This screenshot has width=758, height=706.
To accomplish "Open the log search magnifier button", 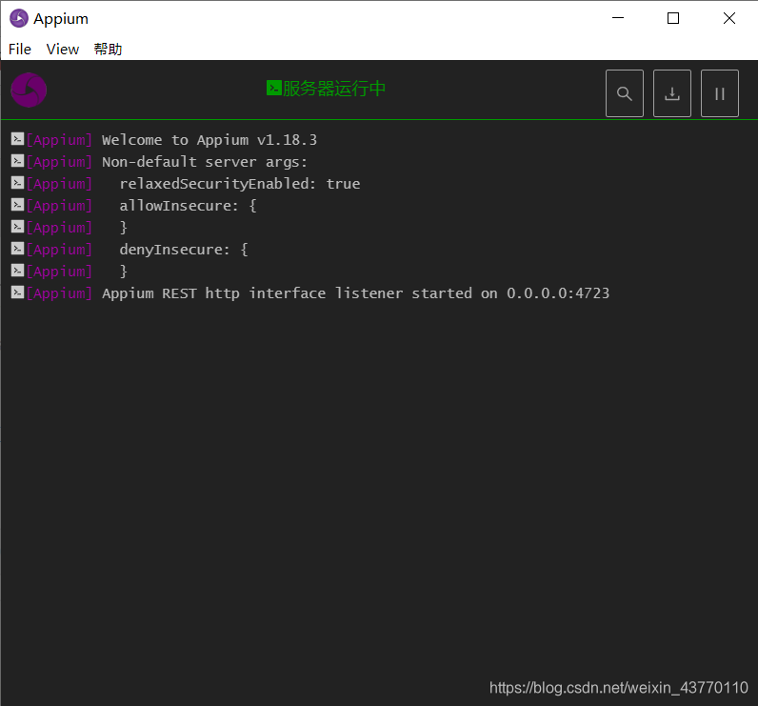I will [624, 93].
